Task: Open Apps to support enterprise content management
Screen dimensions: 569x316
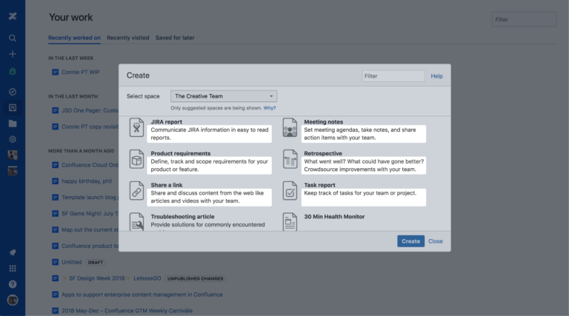Action: pos(142,295)
